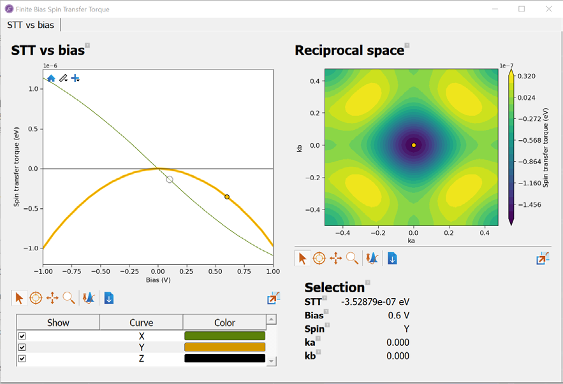
Task: Open help beside the Spin label
Action: pyautogui.click(x=327, y=325)
